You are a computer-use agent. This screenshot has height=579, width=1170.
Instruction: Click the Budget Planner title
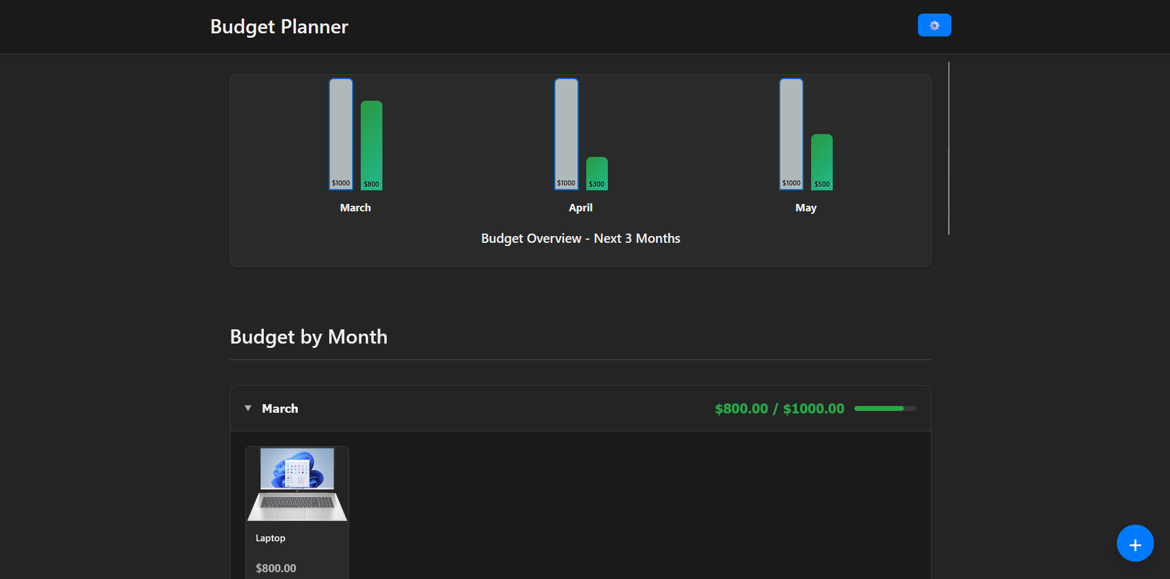pyautogui.click(x=279, y=27)
